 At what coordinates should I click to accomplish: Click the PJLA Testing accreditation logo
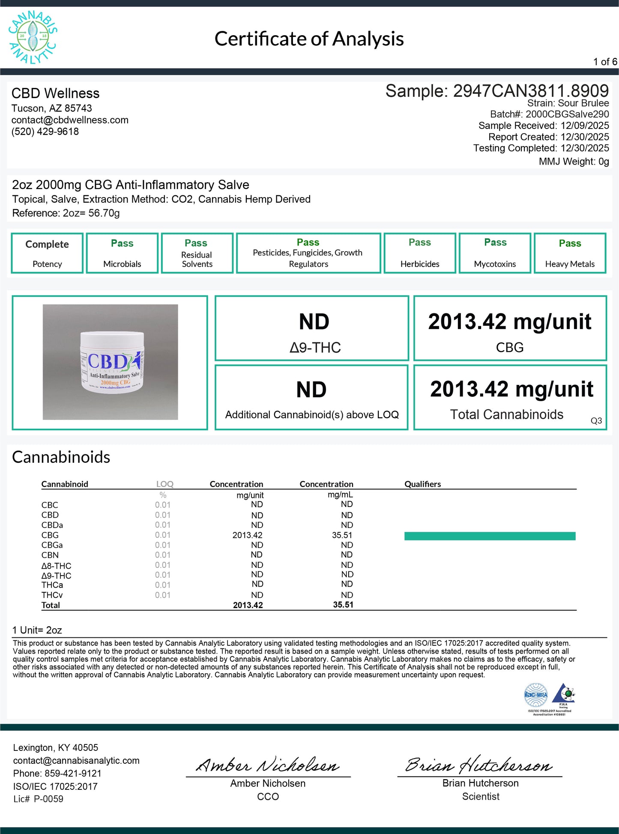563,695
